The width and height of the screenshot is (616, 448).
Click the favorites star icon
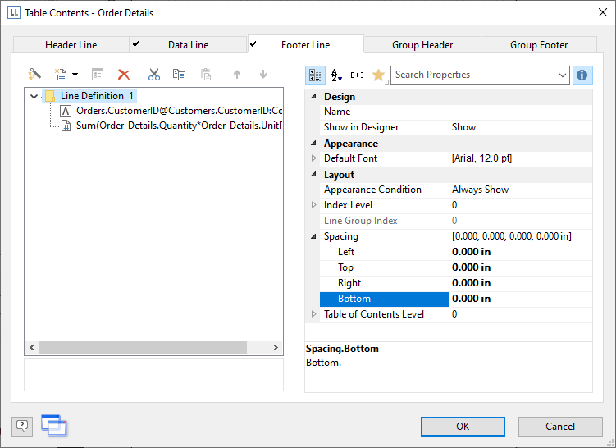click(378, 75)
